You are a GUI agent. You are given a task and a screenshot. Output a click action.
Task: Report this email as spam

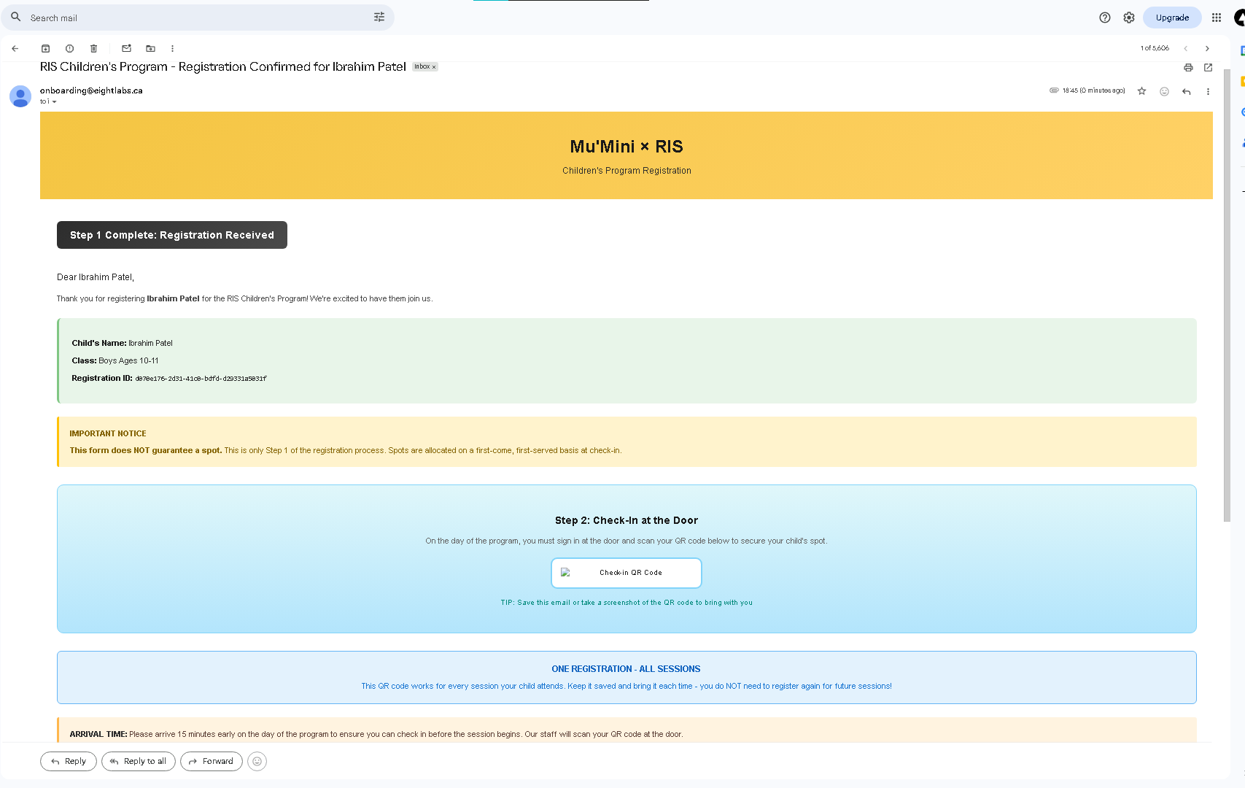(x=69, y=48)
